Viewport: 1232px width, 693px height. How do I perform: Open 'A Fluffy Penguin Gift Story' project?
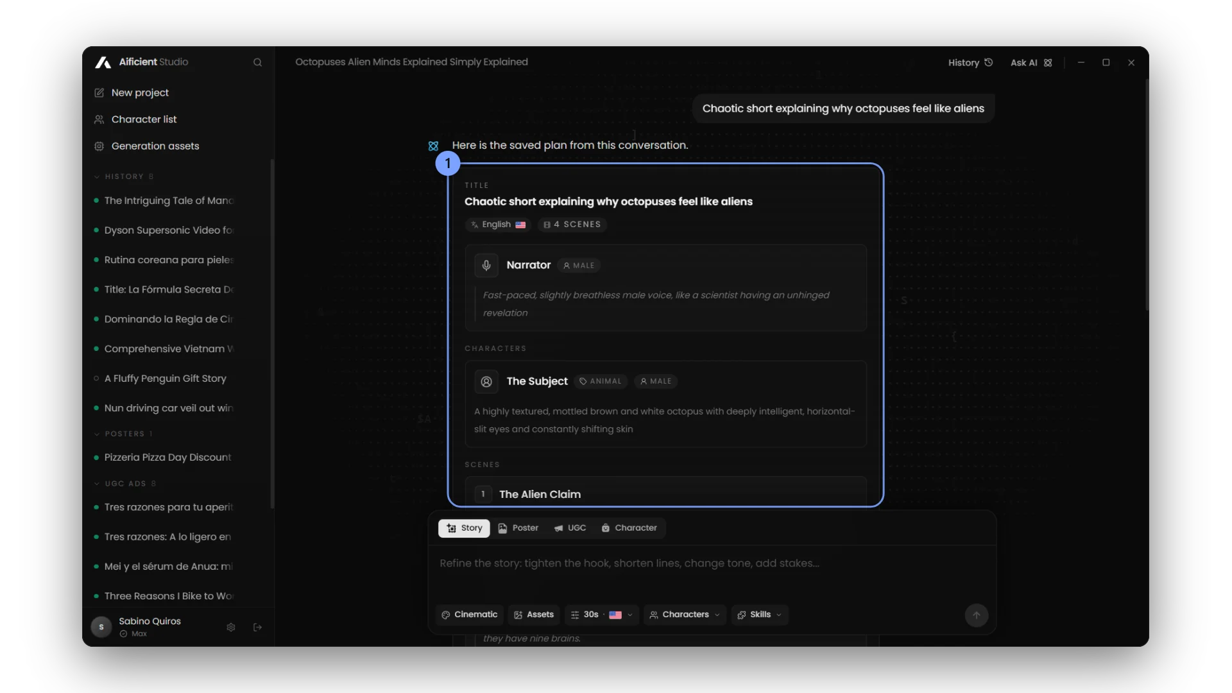pos(166,379)
